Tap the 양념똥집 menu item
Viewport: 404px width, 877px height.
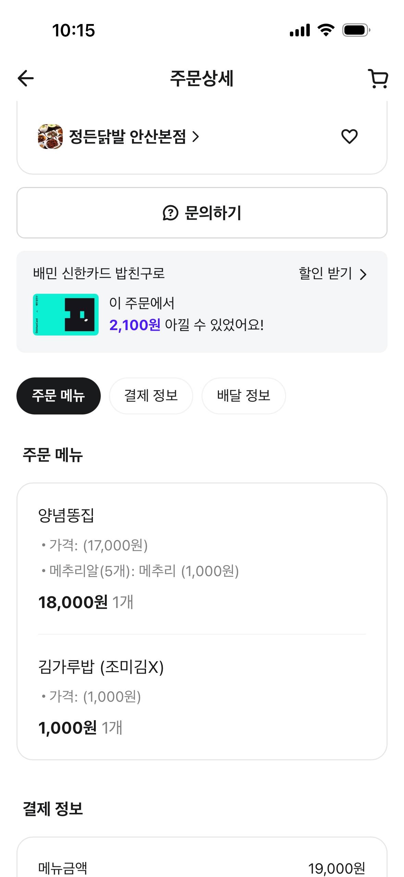pyautogui.click(x=66, y=515)
